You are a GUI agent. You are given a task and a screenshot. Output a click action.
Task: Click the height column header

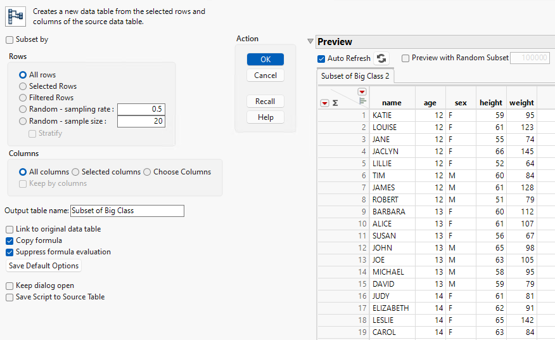point(490,103)
